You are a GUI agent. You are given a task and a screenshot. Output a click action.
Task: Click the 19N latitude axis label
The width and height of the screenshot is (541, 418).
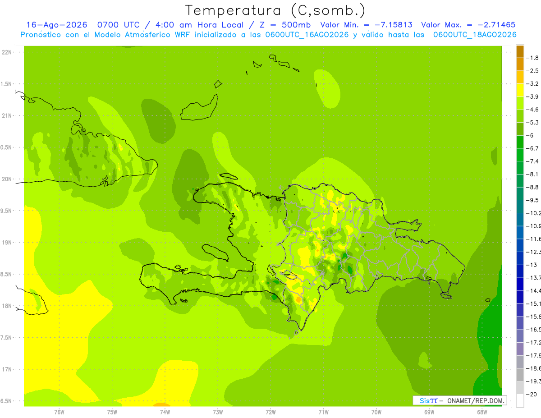click(x=7, y=243)
